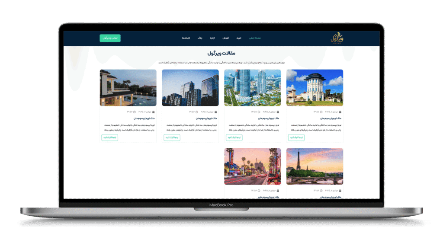Click the clock icon on the neon street card
The image size is (443, 249).
click(x=259, y=191)
